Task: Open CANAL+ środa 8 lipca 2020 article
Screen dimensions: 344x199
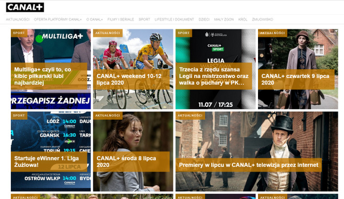Action: coord(131,162)
